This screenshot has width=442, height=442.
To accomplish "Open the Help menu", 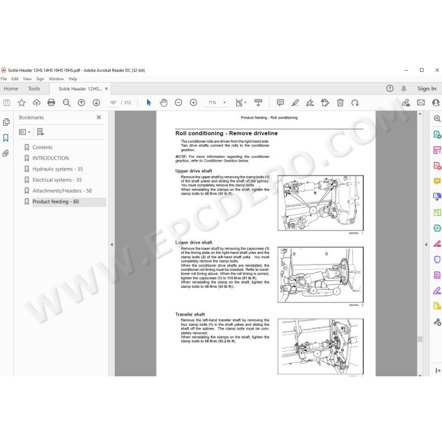I will pyautogui.click(x=73, y=79).
